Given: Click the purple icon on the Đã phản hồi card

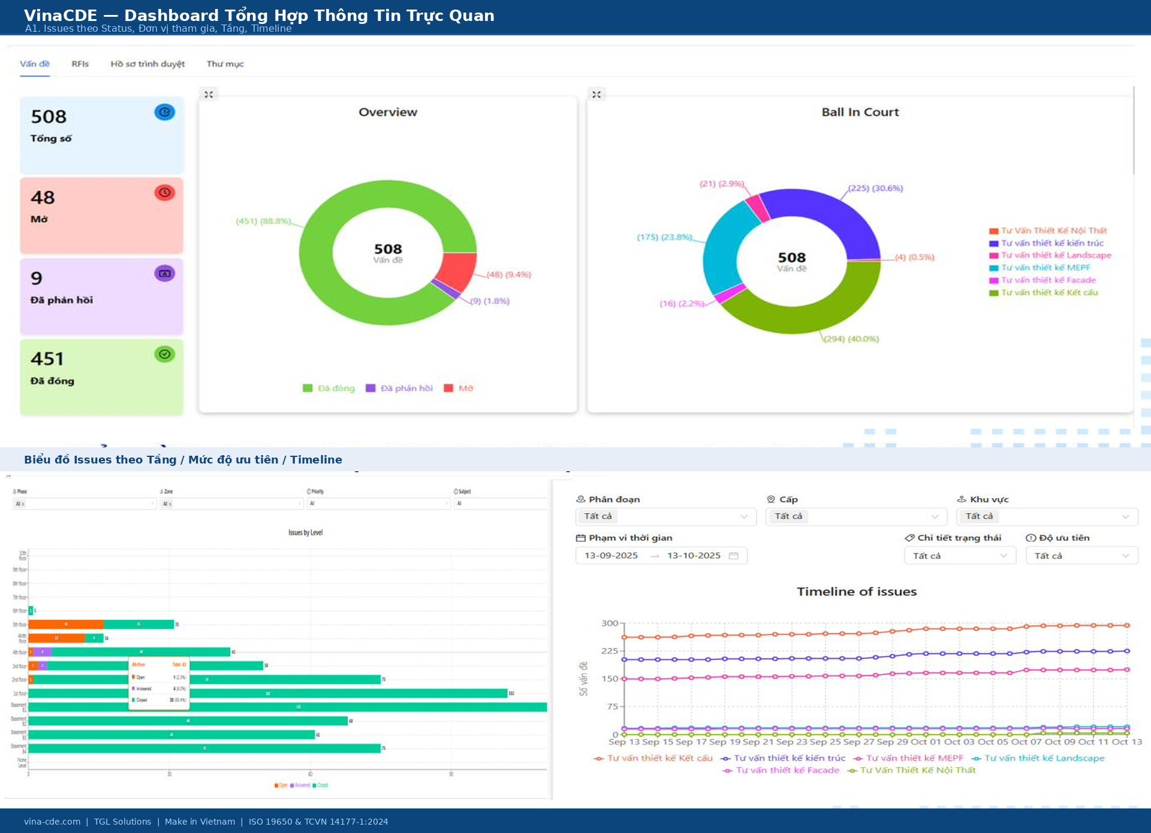Looking at the screenshot, I should coord(165,272).
